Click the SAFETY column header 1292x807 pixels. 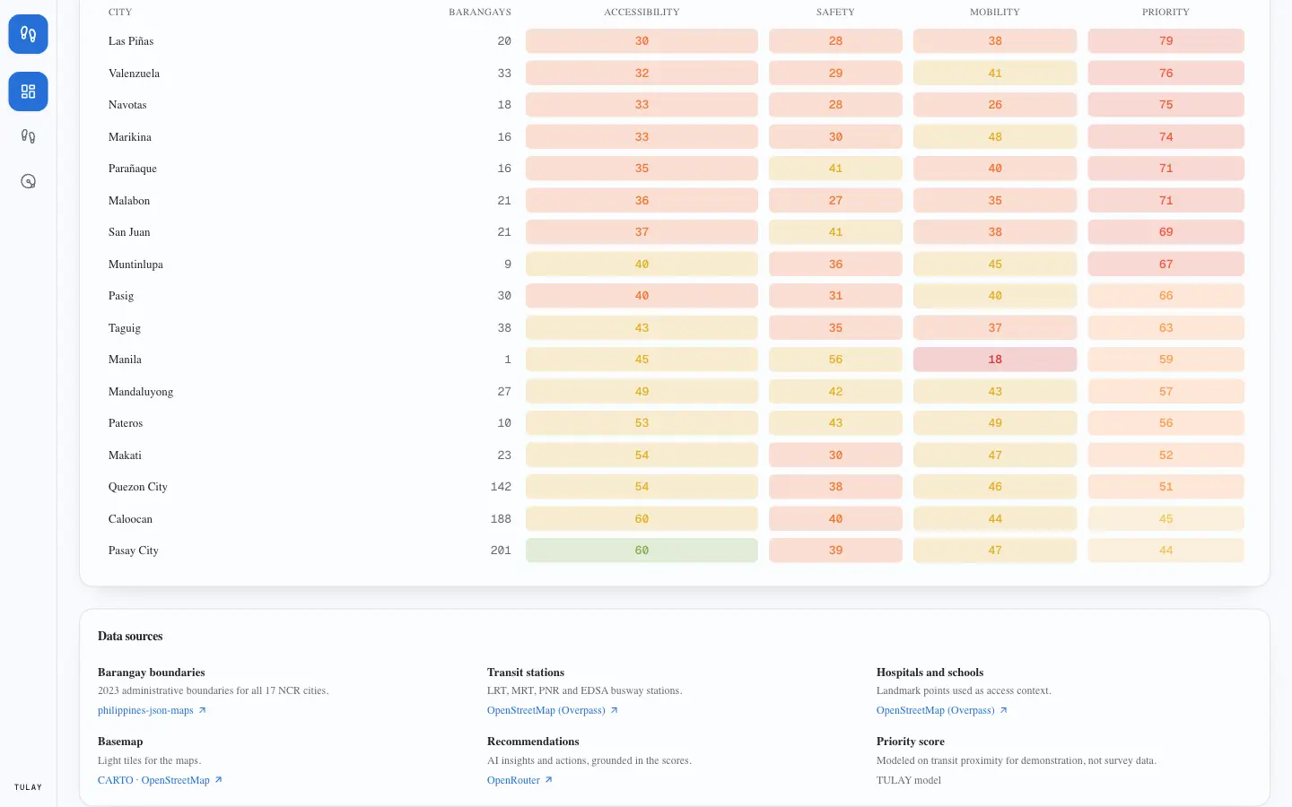tap(835, 12)
